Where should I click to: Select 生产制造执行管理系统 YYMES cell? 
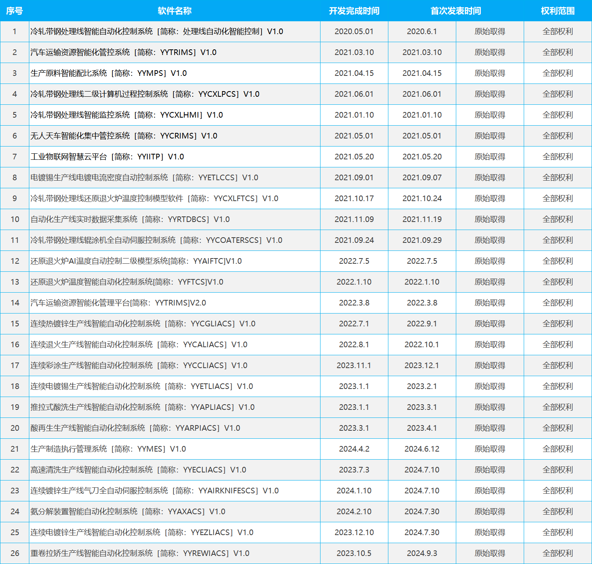[175, 449]
